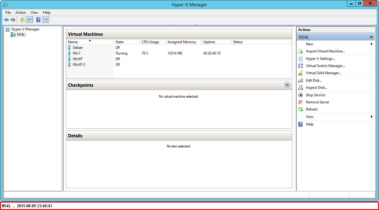Click the Help question mark icon in Actions
This screenshot has width=379, height=210.
[x=301, y=124]
